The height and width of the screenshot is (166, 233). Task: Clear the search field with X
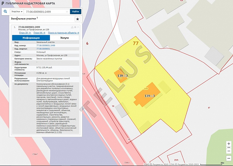[67, 11]
